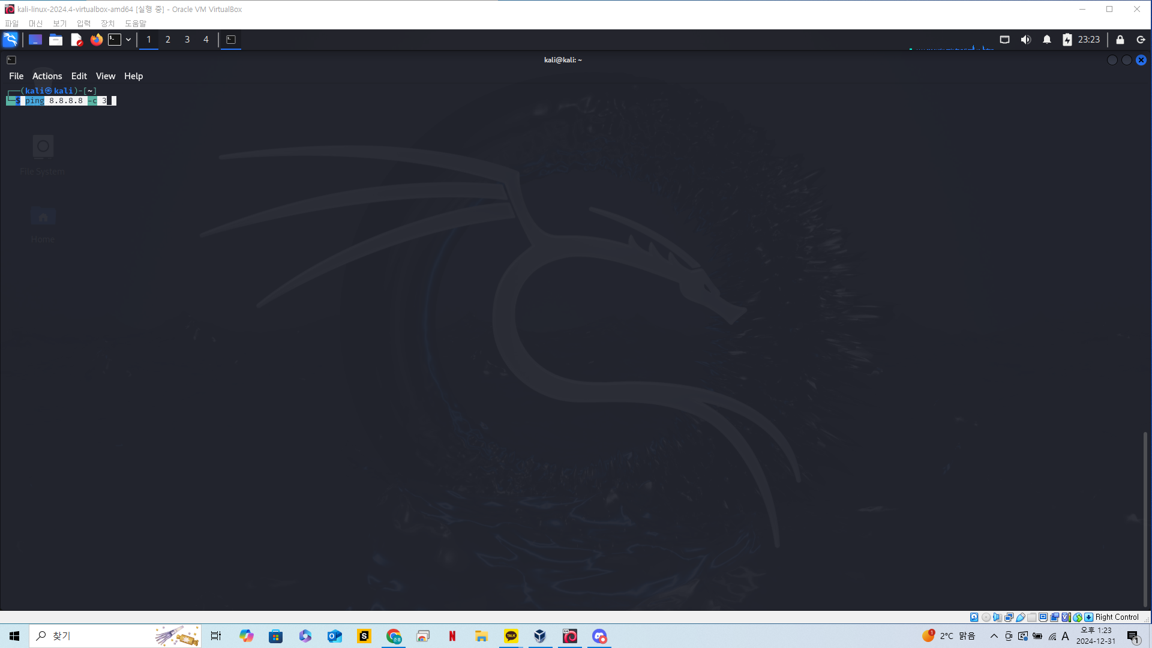Screen dimensions: 1152x648
Task: Click the 23:23 panel clock
Action: (1088, 40)
